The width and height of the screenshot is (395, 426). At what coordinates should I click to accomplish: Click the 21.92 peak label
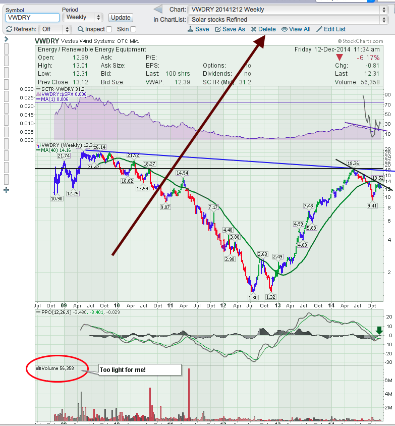(x=133, y=155)
